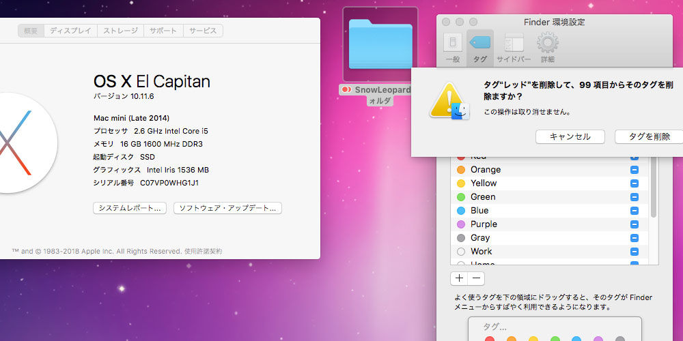Select the Purple tag row name
The width and height of the screenshot is (683, 341).
[484, 224]
